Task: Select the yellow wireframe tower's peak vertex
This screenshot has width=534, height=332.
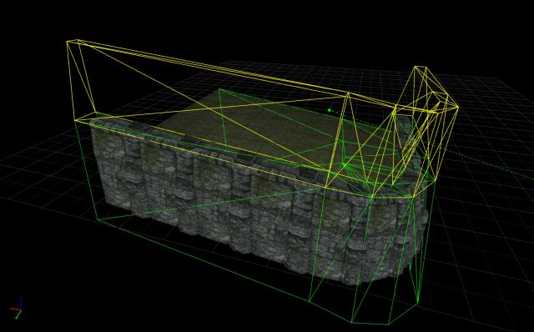Action: (421, 67)
